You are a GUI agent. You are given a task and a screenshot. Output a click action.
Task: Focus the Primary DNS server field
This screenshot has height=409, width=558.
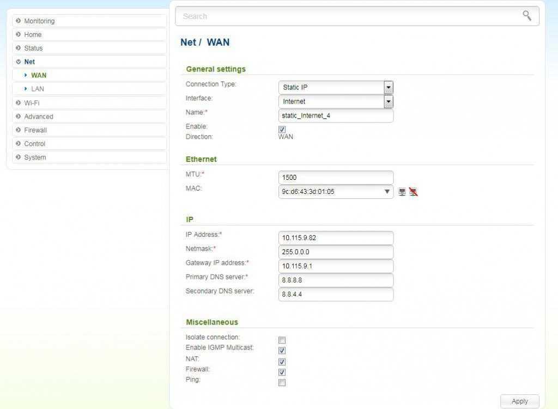pyautogui.click(x=336, y=280)
